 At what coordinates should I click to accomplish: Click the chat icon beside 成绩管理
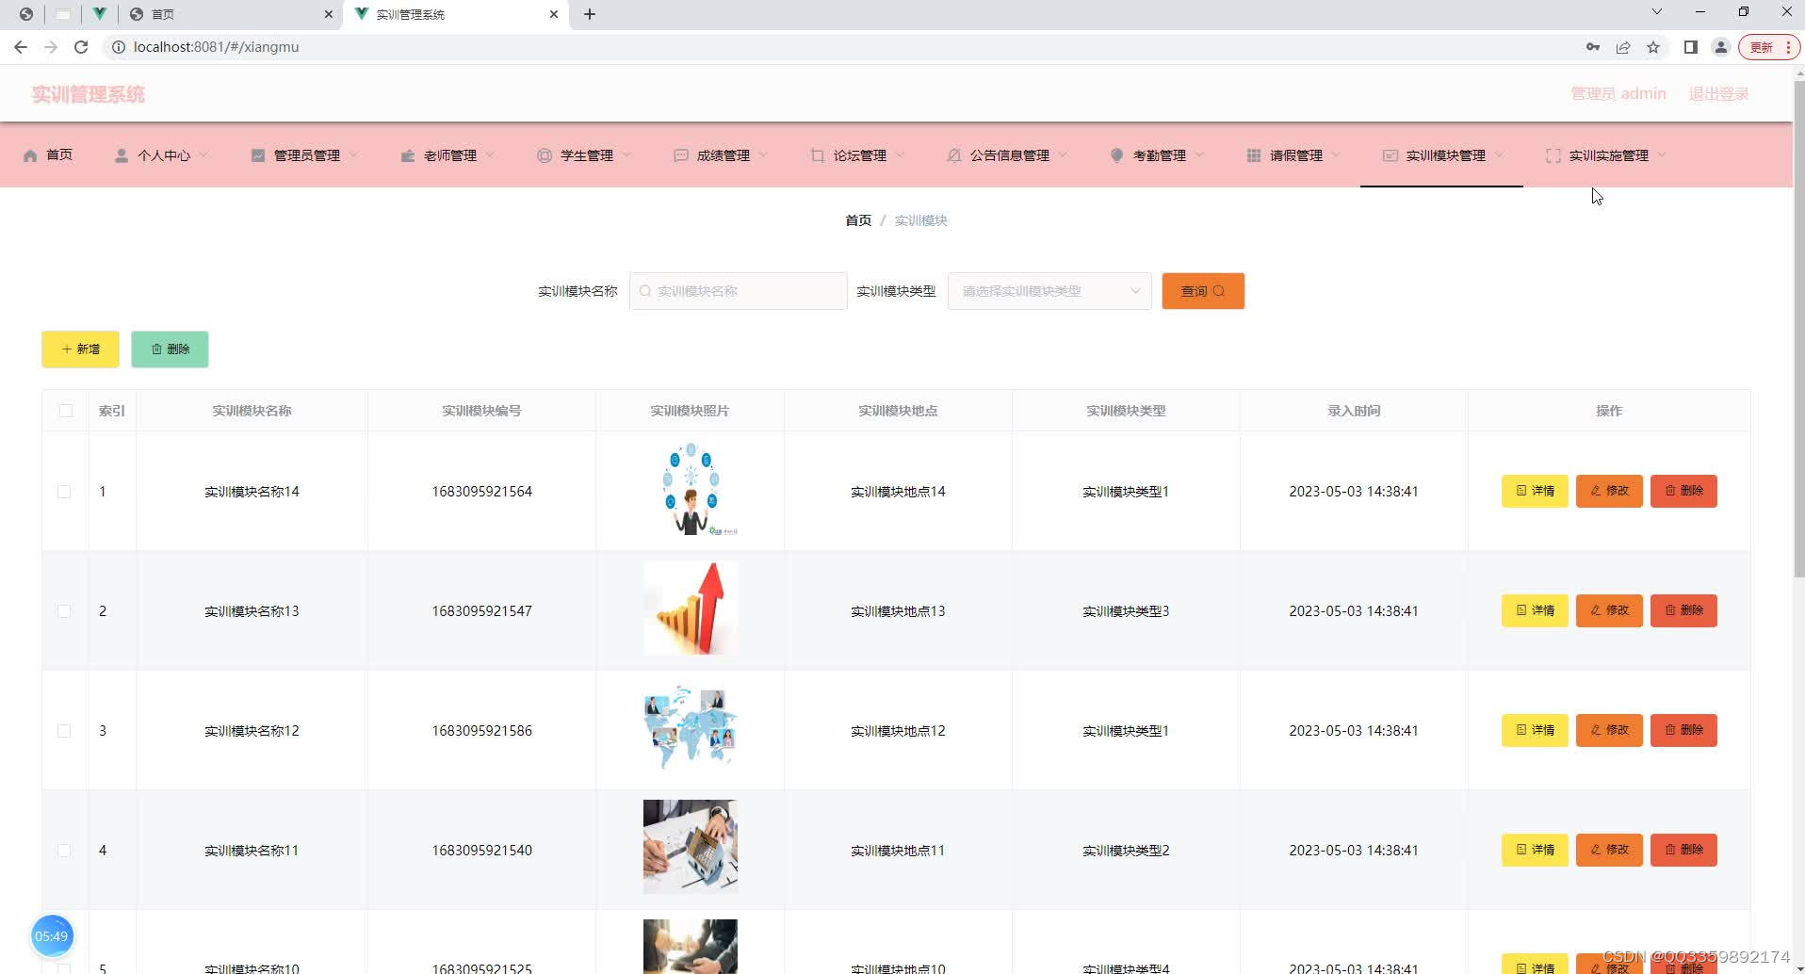point(681,155)
